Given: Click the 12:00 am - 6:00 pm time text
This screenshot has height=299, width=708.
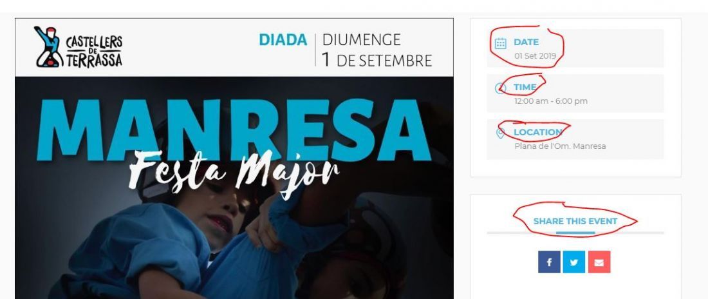Looking at the screenshot, I should (x=551, y=101).
